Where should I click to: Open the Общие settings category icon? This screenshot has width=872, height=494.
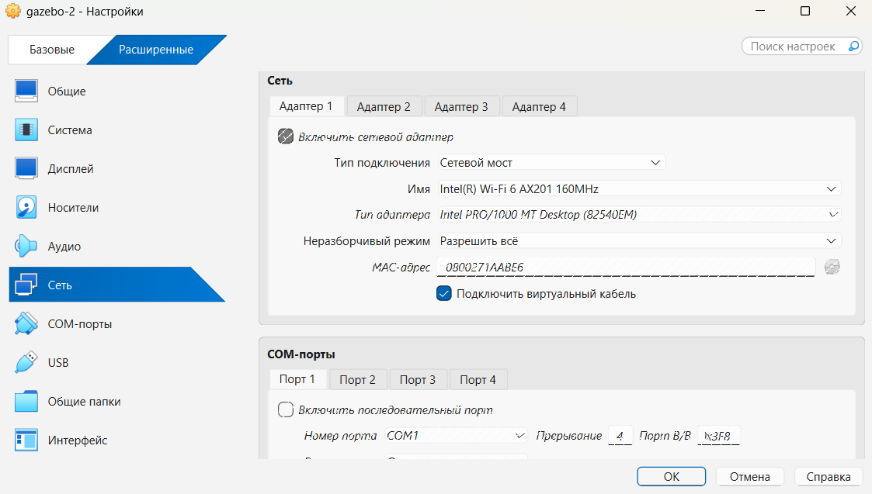coord(26,92)
